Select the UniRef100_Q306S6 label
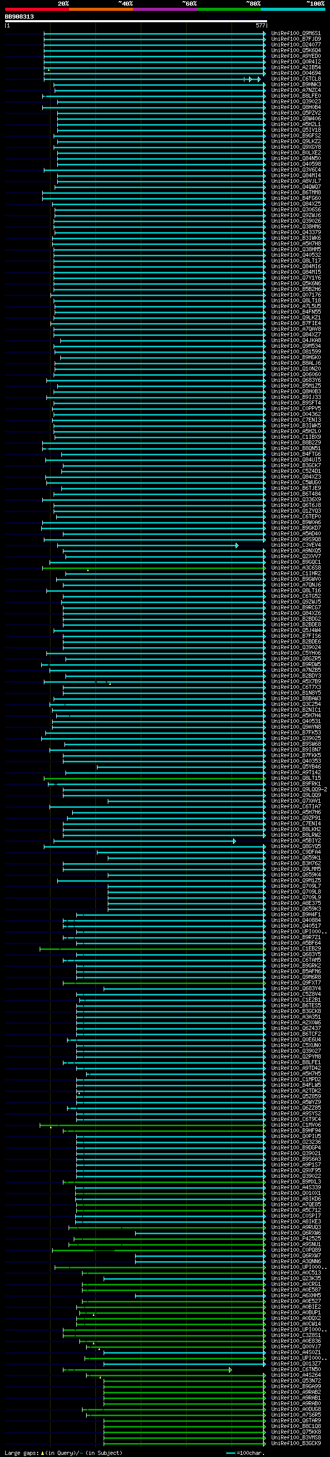The image size is (330, 1457). click(295, 210)
